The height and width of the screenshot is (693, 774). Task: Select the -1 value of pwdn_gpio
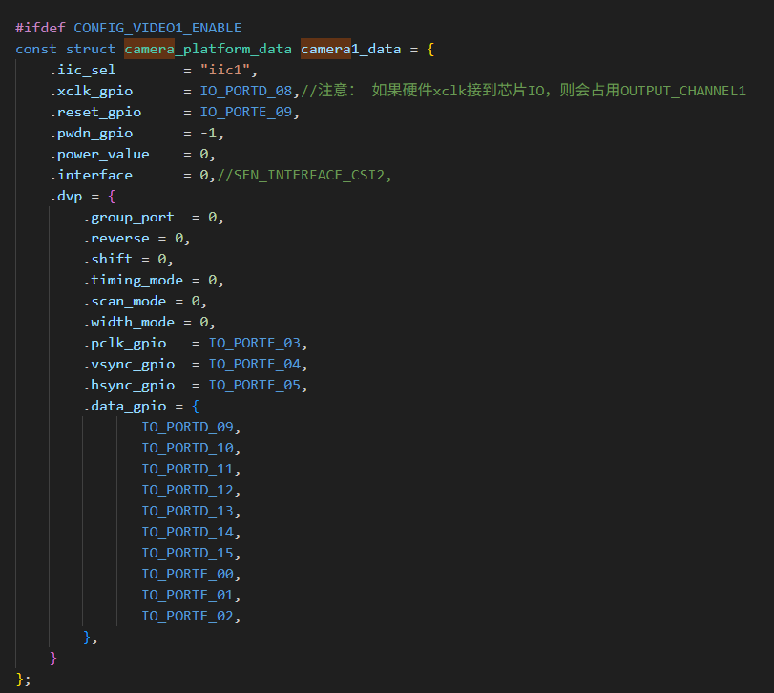(x=208, y=134)
